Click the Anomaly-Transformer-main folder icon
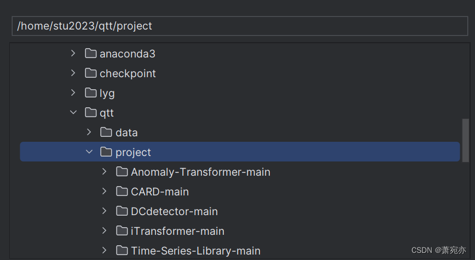 (122, 172)
